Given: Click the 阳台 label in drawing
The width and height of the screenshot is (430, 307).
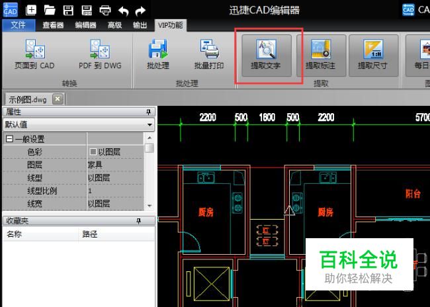Looking at the screenshot, I should coord(413,194).
